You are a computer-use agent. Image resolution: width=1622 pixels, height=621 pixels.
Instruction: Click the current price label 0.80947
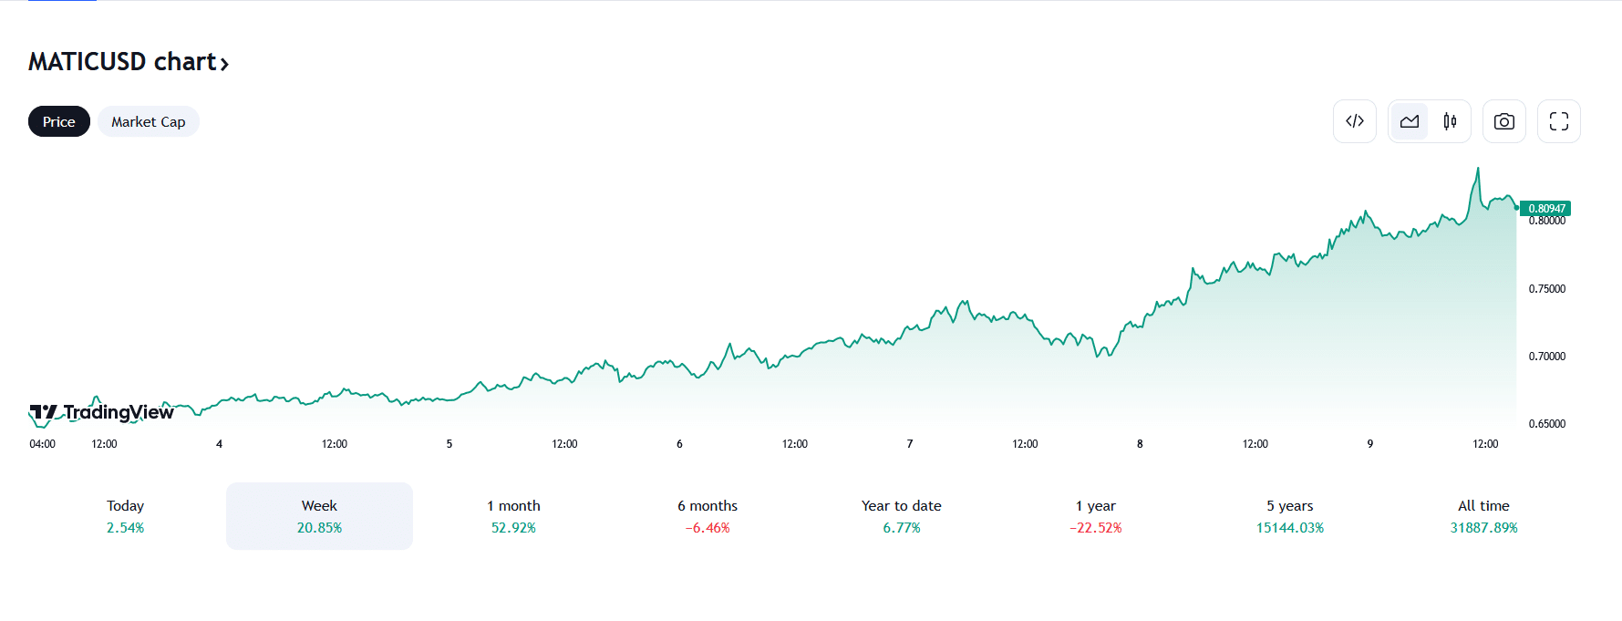tap(1546, 209)
